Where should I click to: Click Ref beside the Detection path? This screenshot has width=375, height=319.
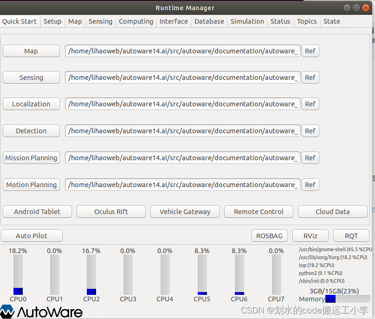[310, 131]
